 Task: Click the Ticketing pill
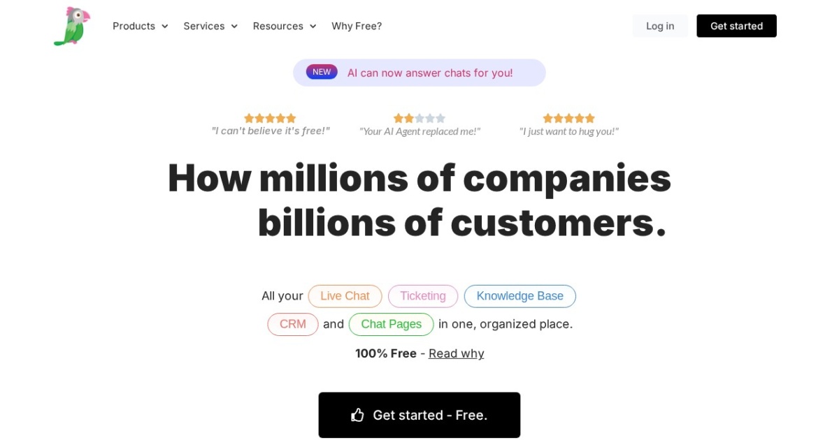pyautogui.click(x=423, y=296)
